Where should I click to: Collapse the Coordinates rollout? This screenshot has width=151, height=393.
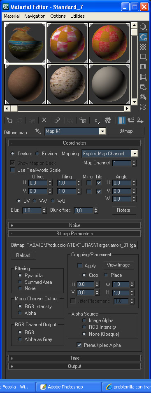tap(74, 143)
